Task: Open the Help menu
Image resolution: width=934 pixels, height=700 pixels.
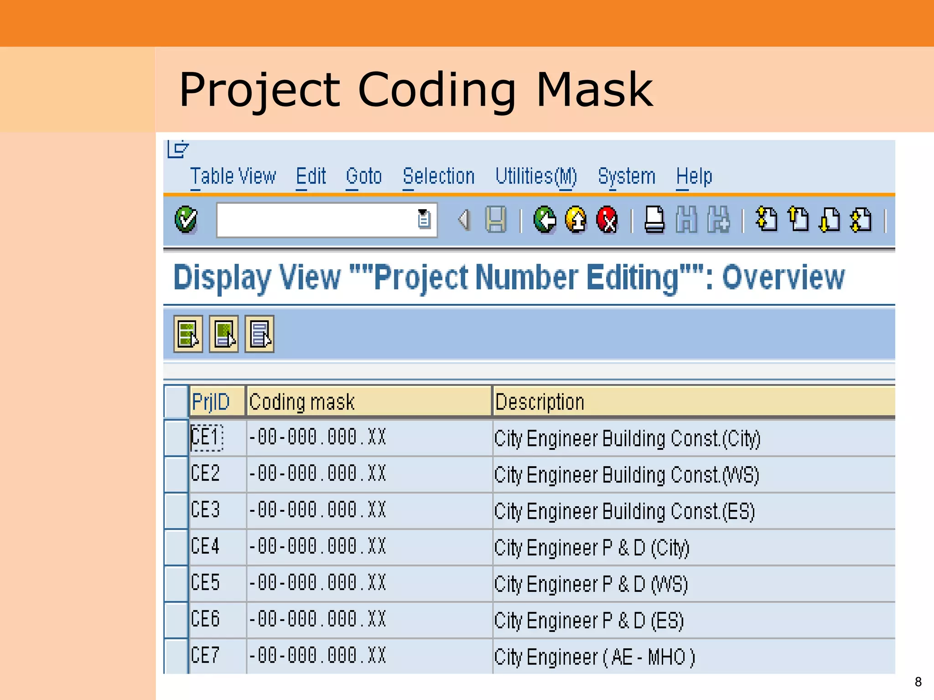Action: pos(694,176)
